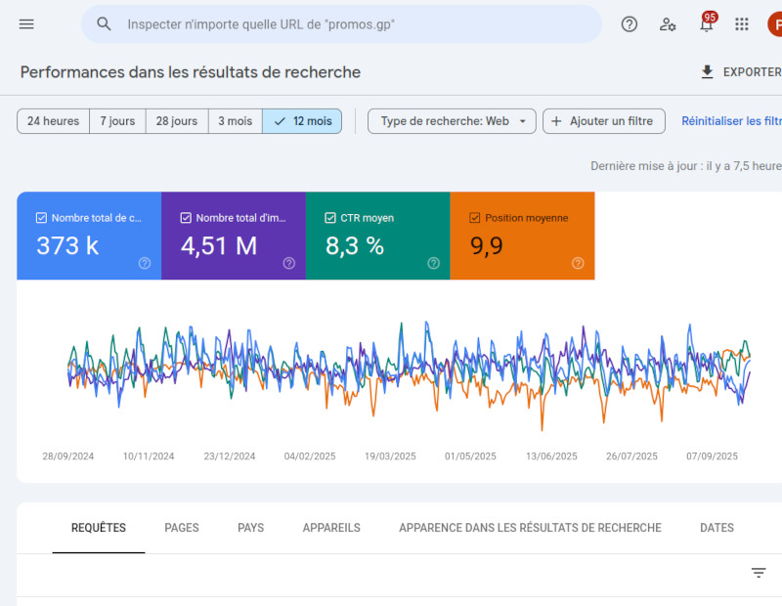The image size is (782, 606).
Task: Select the 28 jours date range
Action: point(177,121)
